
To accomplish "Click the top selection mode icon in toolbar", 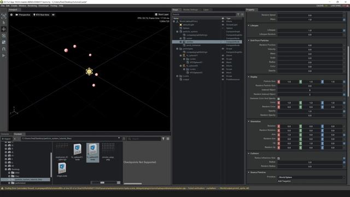I will click(4, 16).
